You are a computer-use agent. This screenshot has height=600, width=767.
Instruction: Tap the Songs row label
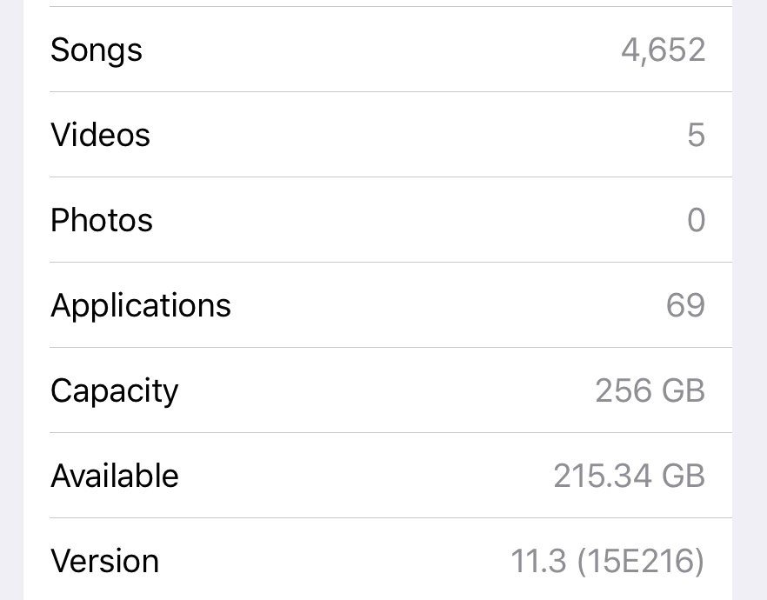pos(97,50)
